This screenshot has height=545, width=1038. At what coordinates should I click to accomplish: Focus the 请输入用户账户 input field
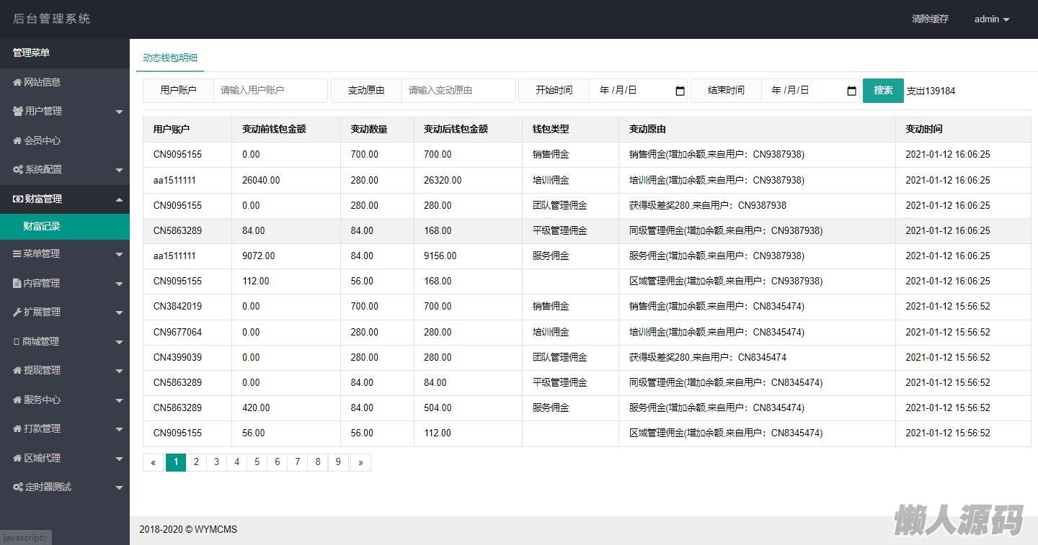click(x=270, y=91)
